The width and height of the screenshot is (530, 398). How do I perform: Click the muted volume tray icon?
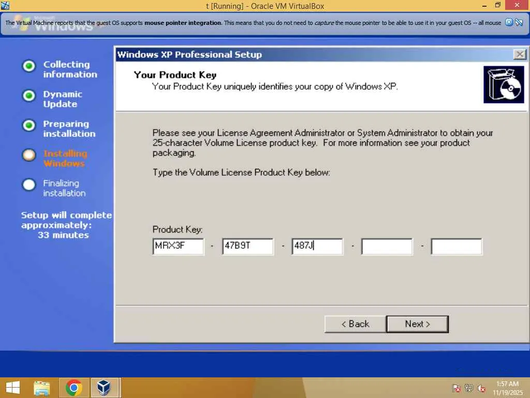point(481,388)
